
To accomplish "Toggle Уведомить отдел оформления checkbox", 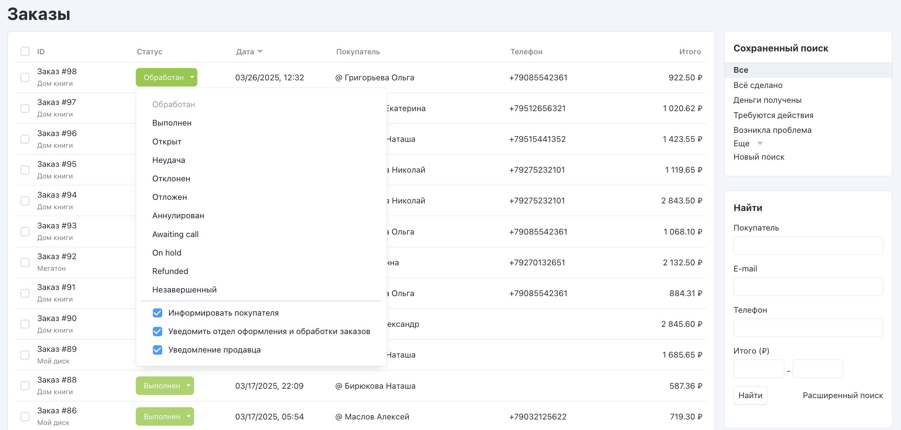I will (158, 332).
